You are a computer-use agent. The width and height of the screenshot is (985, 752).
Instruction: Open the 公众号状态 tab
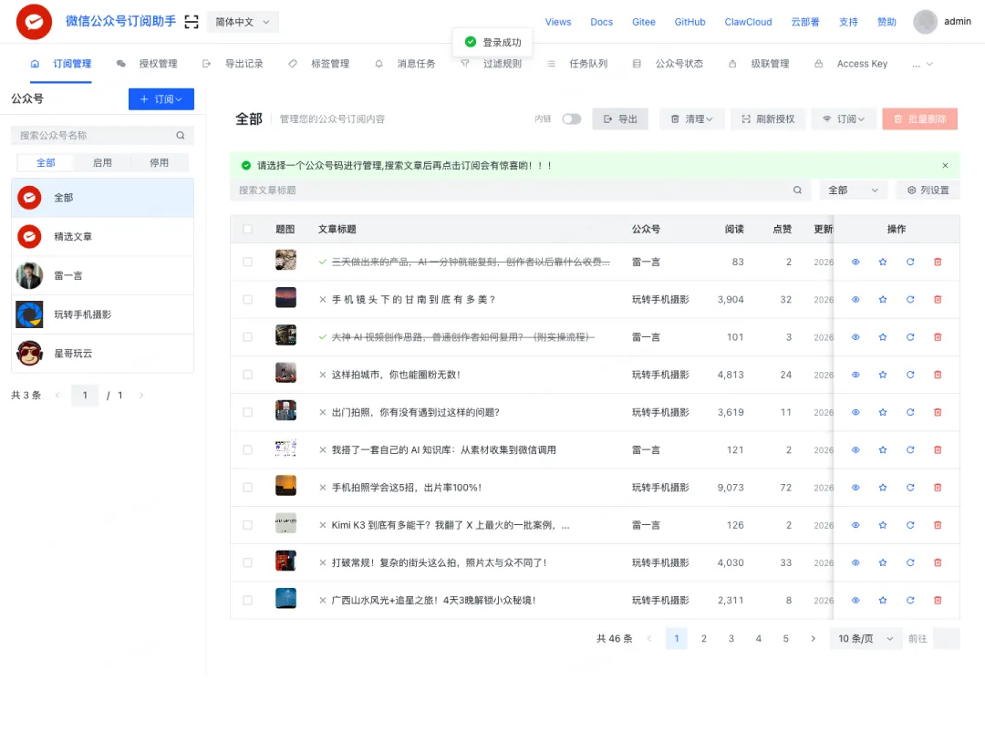(669, 64)
